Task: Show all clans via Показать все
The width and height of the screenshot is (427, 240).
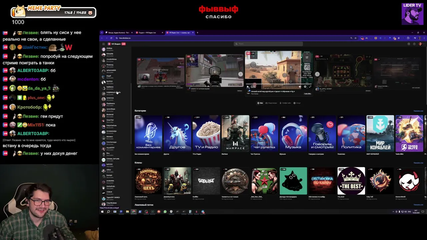Action: tap(418, 163)
